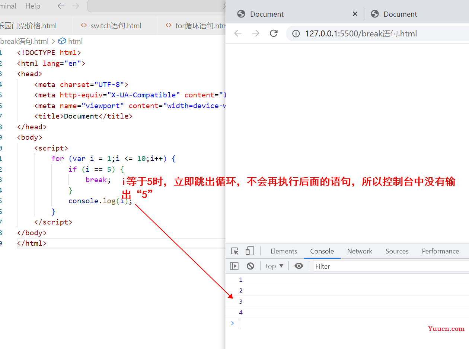Open the 乐园门票价格.html editor tab
The width and height of the screenshot is (469, 349).
(x=28, y=26)
